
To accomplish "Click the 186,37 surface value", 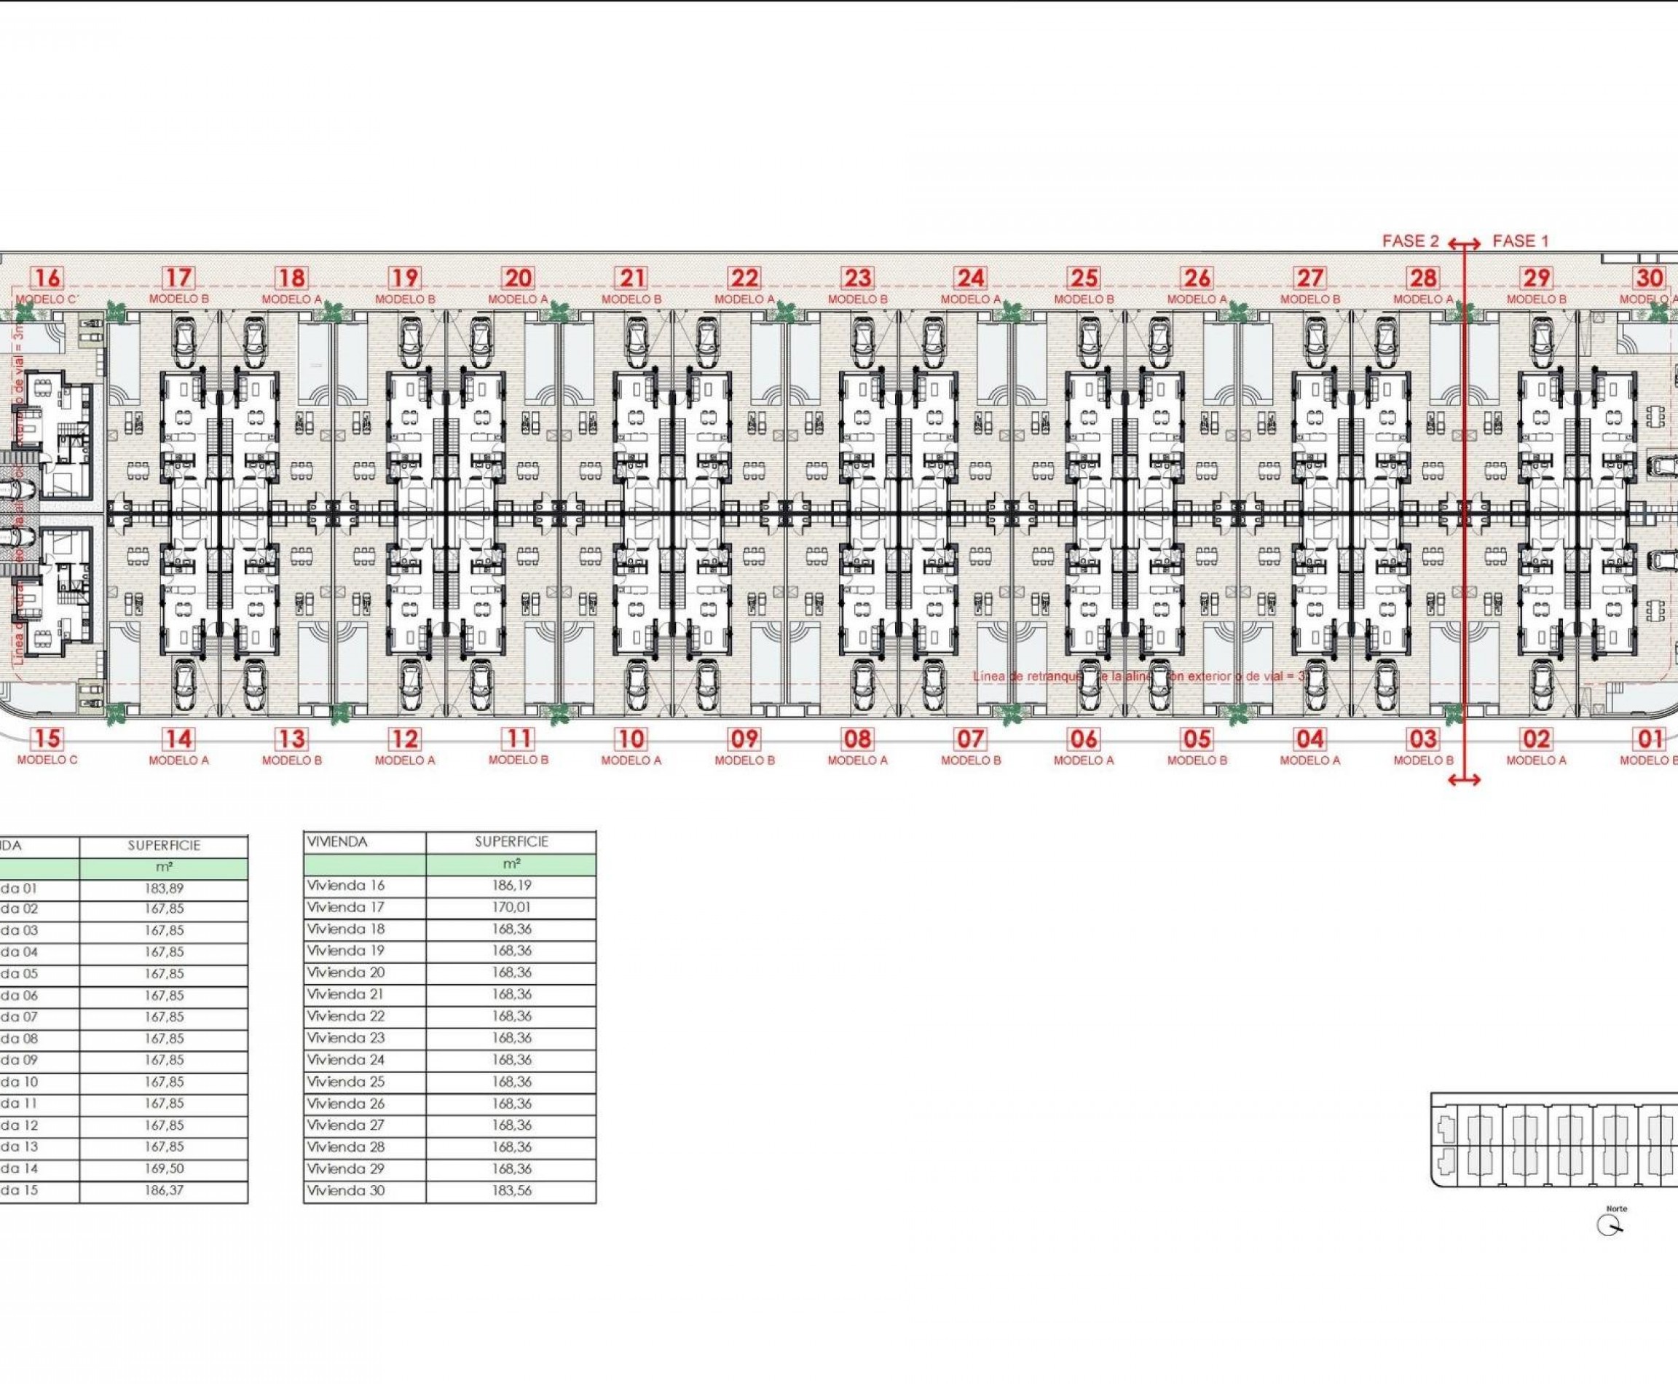I will coord(164,1190).
